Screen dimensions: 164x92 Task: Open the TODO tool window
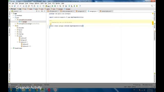47,85
